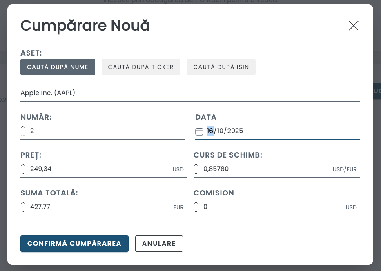Increase Suma totală with up arrow

click(23, 203)
